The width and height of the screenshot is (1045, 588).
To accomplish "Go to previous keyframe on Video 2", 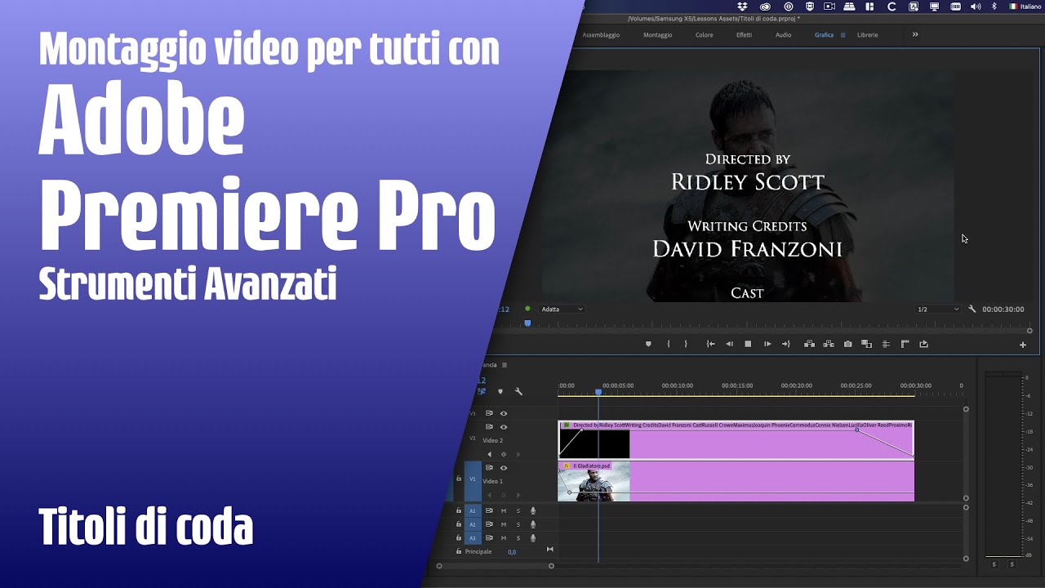I will tap(490, 454).
